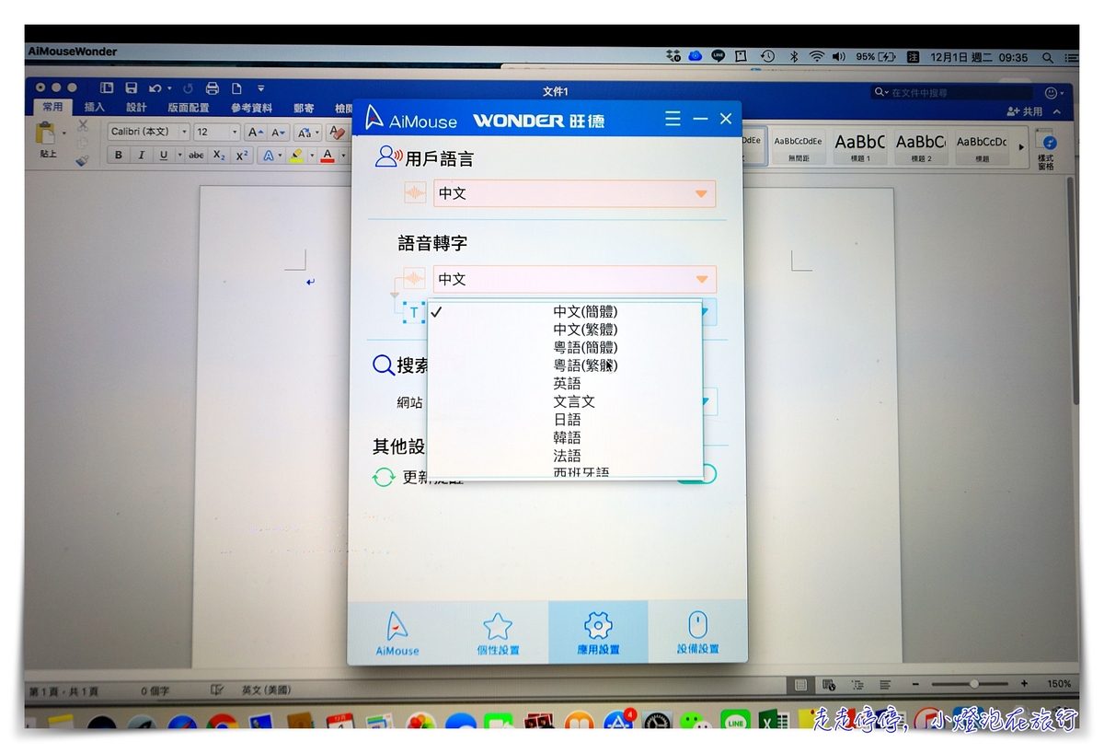Image resolution: width=1104 pixels, height=753 pixels.
Task: Increase font size with A▲ button
Action: coord(256,132)
